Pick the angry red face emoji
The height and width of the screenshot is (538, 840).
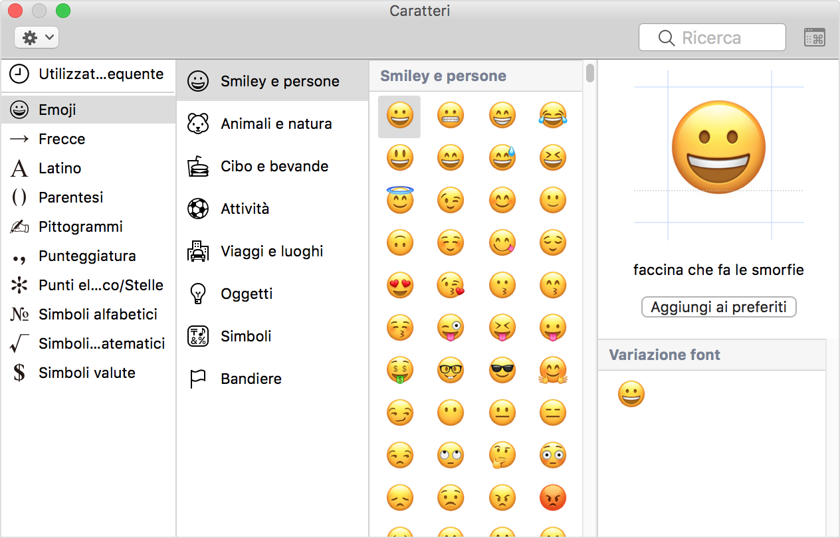[553, 498]
